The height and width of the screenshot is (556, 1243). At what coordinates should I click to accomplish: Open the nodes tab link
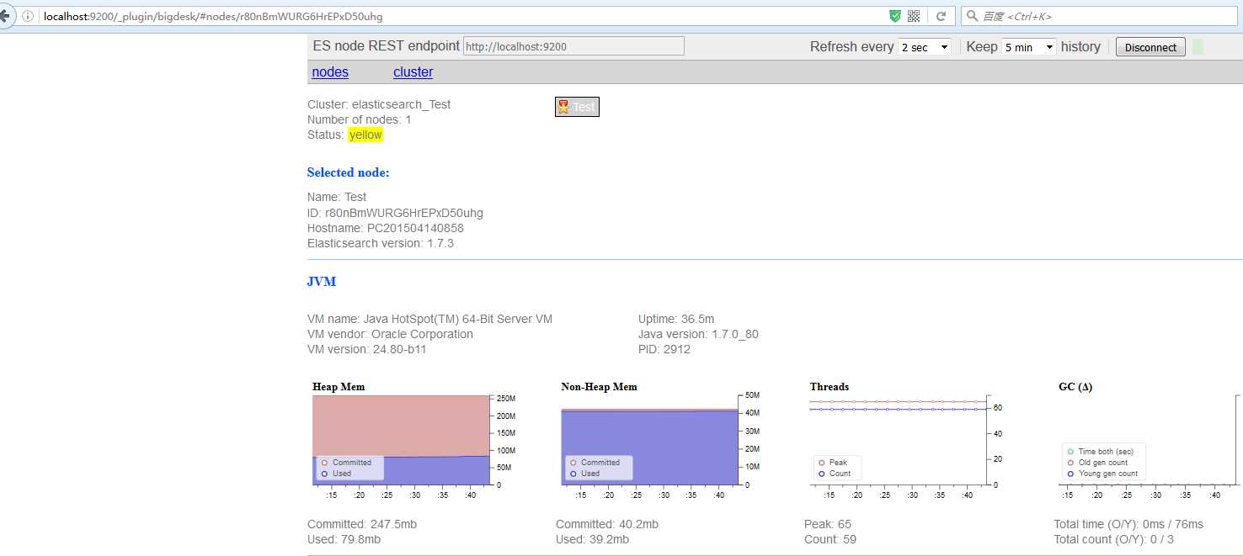coord(330,72)
